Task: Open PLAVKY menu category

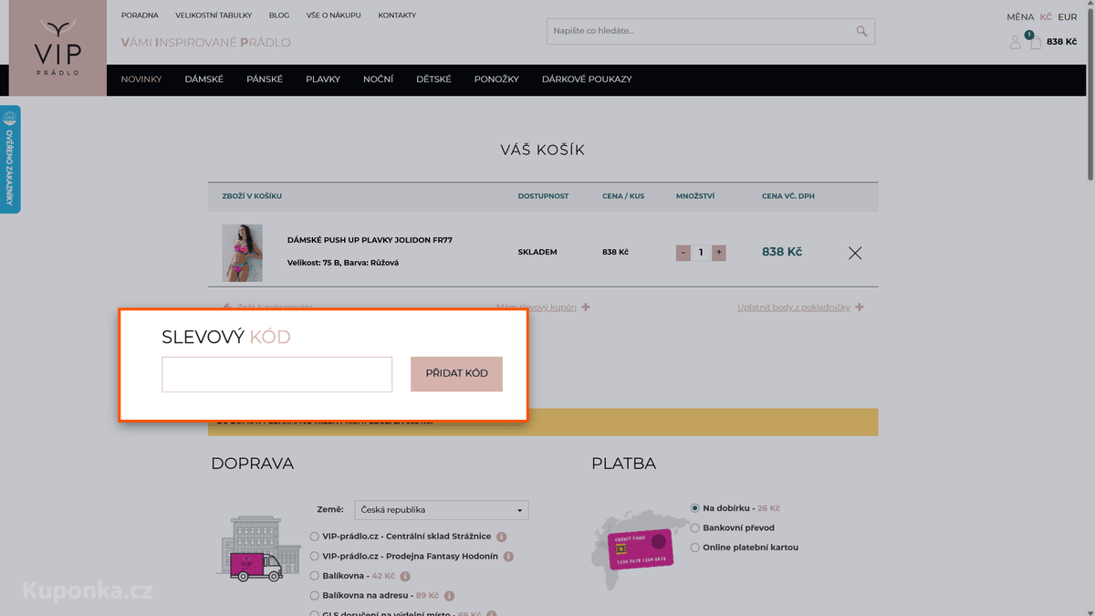Action: (323, 79)
